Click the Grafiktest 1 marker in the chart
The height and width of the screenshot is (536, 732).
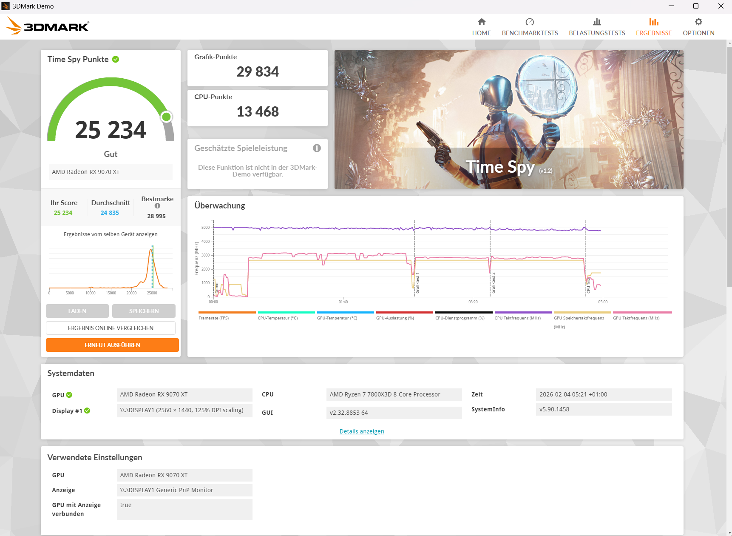point(417,283)
